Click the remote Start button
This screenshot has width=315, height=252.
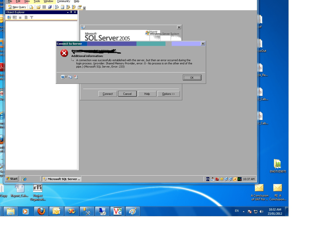click(12, 179)
